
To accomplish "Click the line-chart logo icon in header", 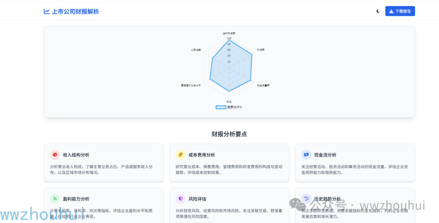I will coord(46,11).
